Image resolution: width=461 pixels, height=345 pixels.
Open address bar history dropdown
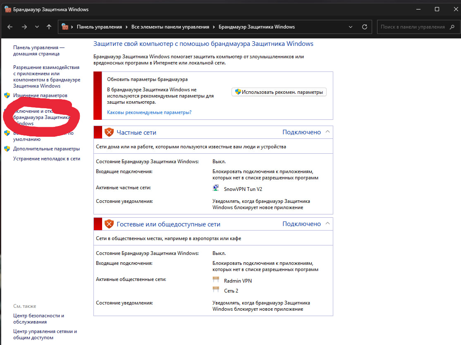[x=351, y=27]
